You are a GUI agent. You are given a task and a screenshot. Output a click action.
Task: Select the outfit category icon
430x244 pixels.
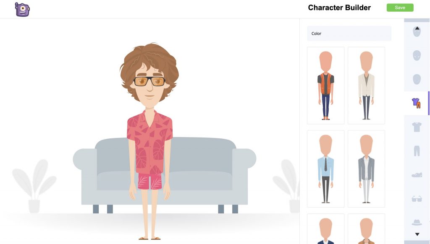[x=416, y=103]
